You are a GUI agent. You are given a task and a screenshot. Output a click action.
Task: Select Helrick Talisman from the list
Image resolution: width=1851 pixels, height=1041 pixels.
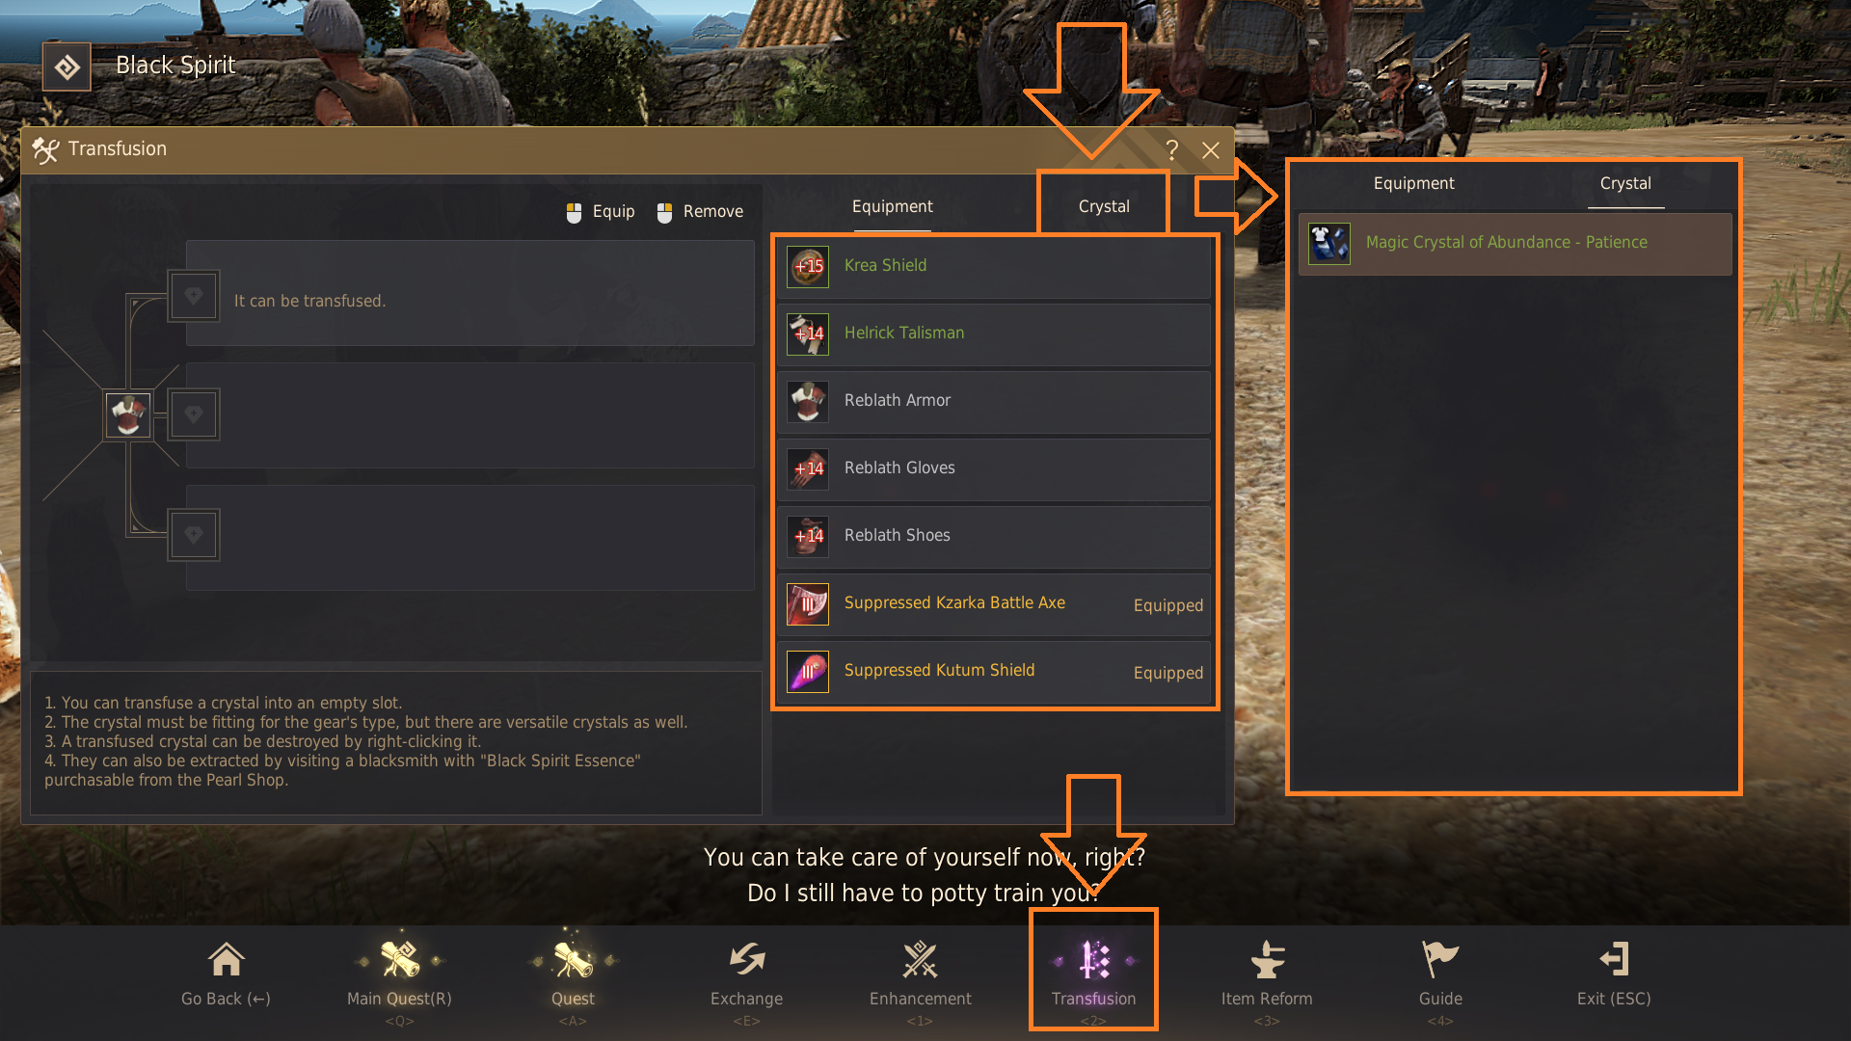tap(993, 334)
